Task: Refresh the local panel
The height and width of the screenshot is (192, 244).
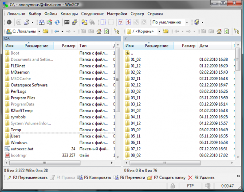Action: 106,31
